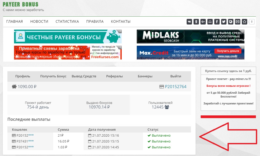
Task: Click the calendar icon for 21.07.2020 14:45
Action: click(90, 147)
